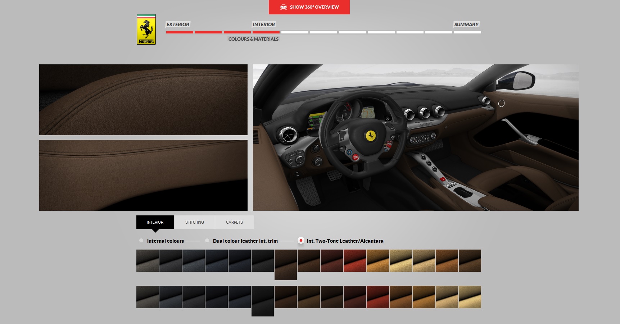Screen dimensions: 620x324
Task: Pick the first grey swatch in the top row
Action: coord(148,261)
